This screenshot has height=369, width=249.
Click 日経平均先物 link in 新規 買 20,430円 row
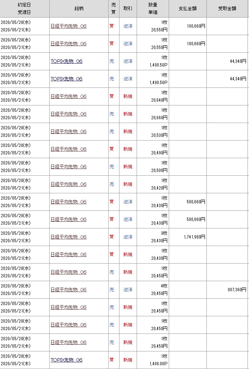[x=68, y=255]
